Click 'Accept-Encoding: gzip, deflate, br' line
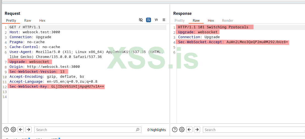Image resolution: width=305 pixels, height=139 pixels. click(47, 77)
